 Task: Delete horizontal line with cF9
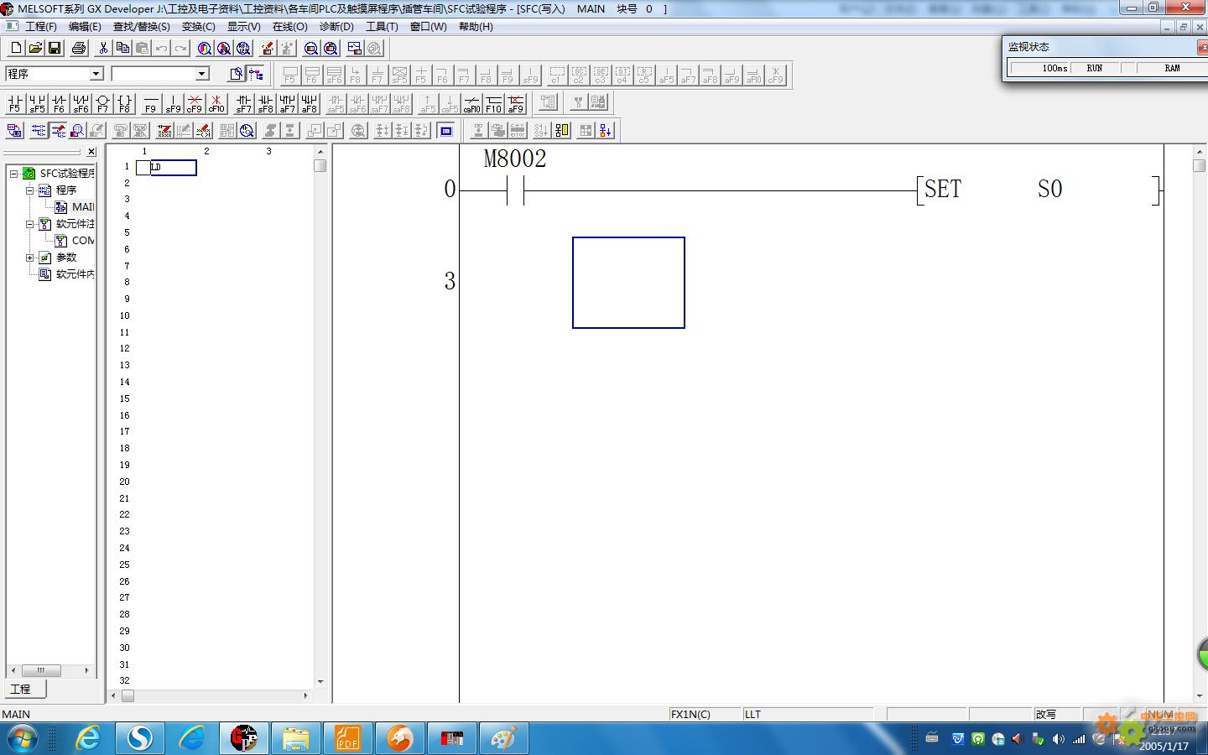click(195, 104)
